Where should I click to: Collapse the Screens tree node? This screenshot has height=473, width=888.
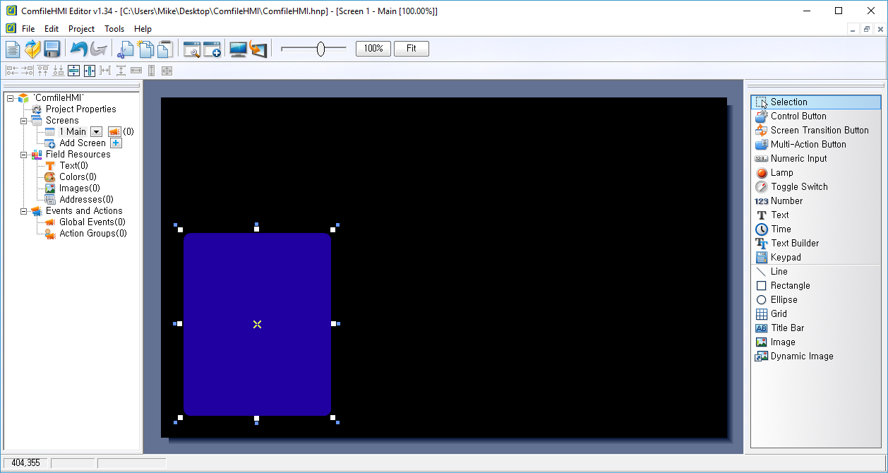24,121
